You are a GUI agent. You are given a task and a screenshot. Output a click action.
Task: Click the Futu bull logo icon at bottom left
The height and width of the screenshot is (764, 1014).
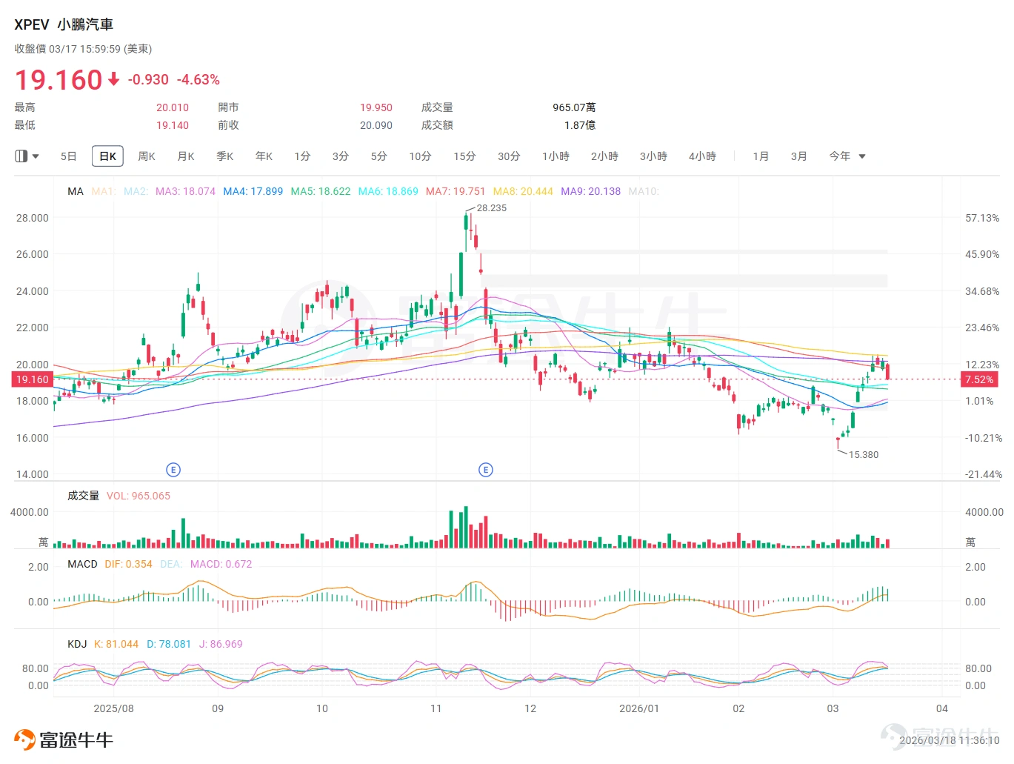(24, 740)
